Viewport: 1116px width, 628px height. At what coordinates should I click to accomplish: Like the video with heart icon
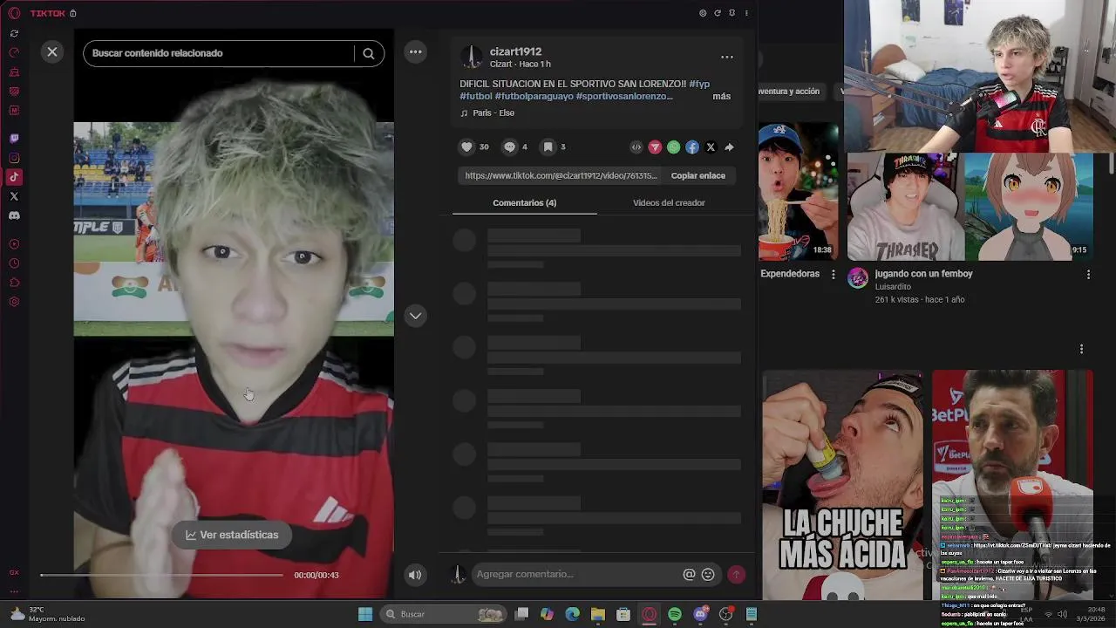pos(466,147)
